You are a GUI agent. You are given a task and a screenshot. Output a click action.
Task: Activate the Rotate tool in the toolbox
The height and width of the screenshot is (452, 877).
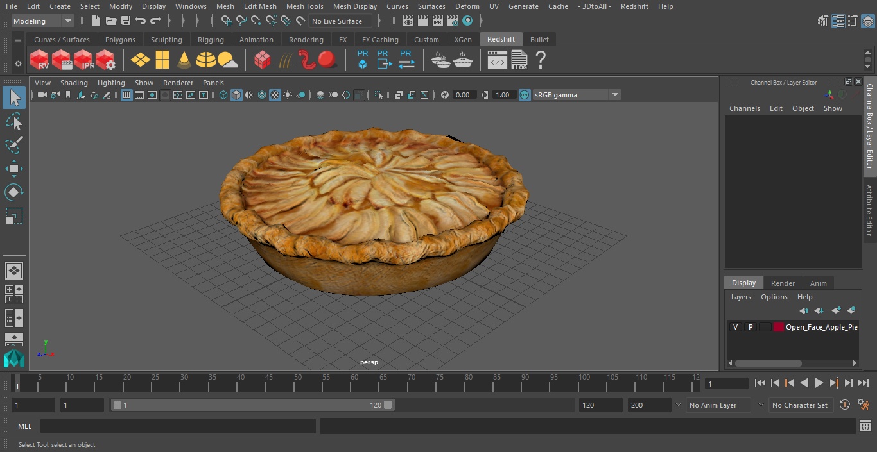[x=13, y=192]
